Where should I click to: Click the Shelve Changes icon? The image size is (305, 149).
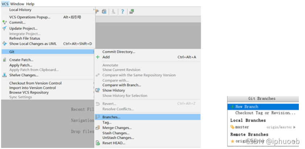point(4,75)
